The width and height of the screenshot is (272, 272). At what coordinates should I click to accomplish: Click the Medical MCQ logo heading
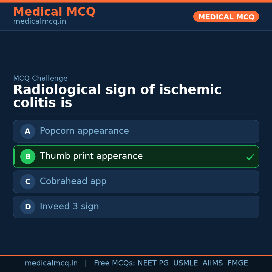pos(54,12)
